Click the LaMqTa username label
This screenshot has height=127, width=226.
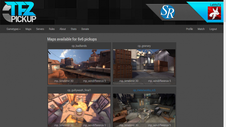point(215,5)
